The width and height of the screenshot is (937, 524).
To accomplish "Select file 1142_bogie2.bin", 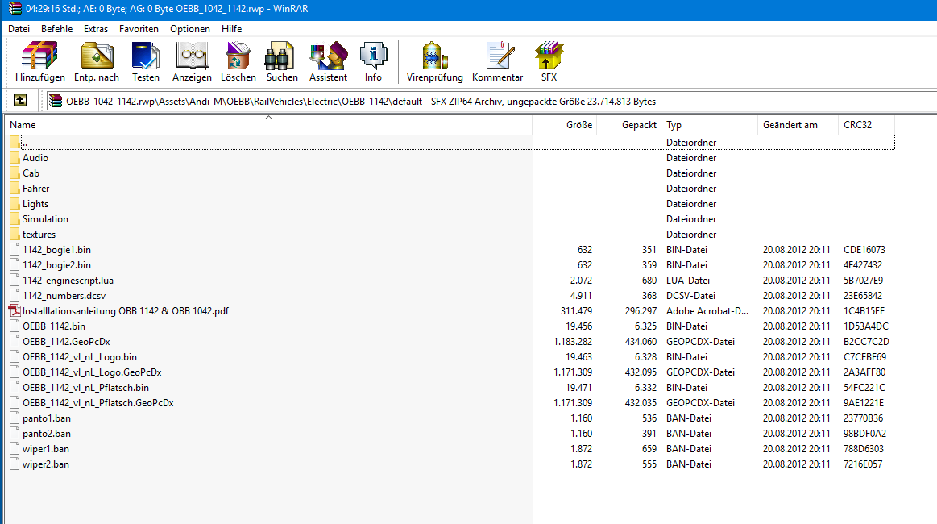I will 56,265.
